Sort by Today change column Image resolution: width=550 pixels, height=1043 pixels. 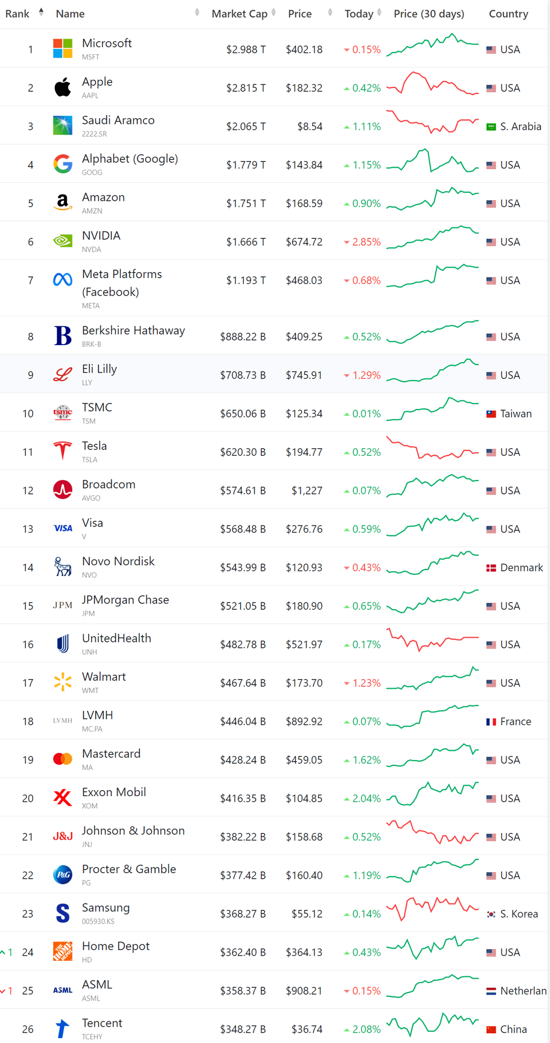pos(359,14)
